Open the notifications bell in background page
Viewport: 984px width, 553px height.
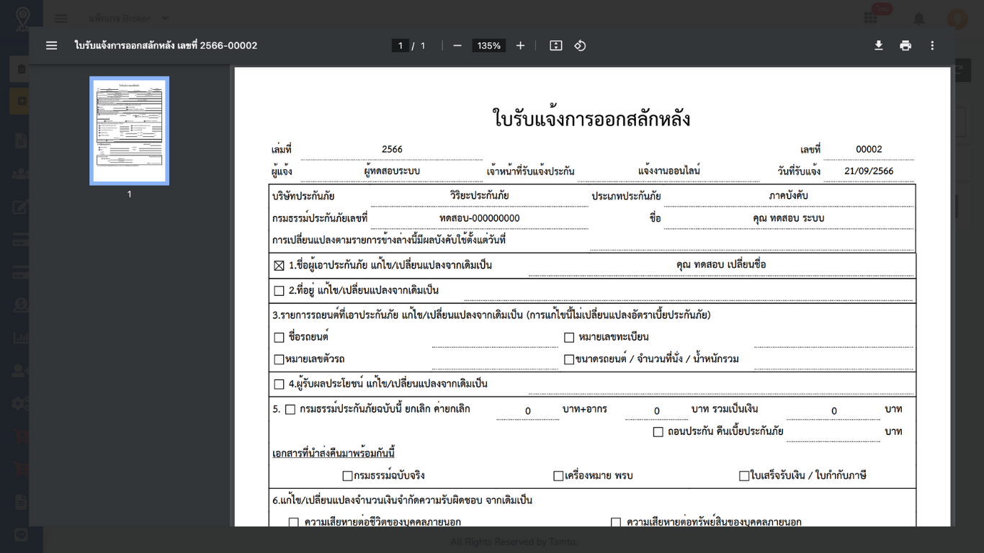(919, 18)
